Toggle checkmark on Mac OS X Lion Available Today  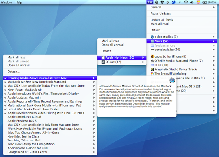tap(6, 86)
